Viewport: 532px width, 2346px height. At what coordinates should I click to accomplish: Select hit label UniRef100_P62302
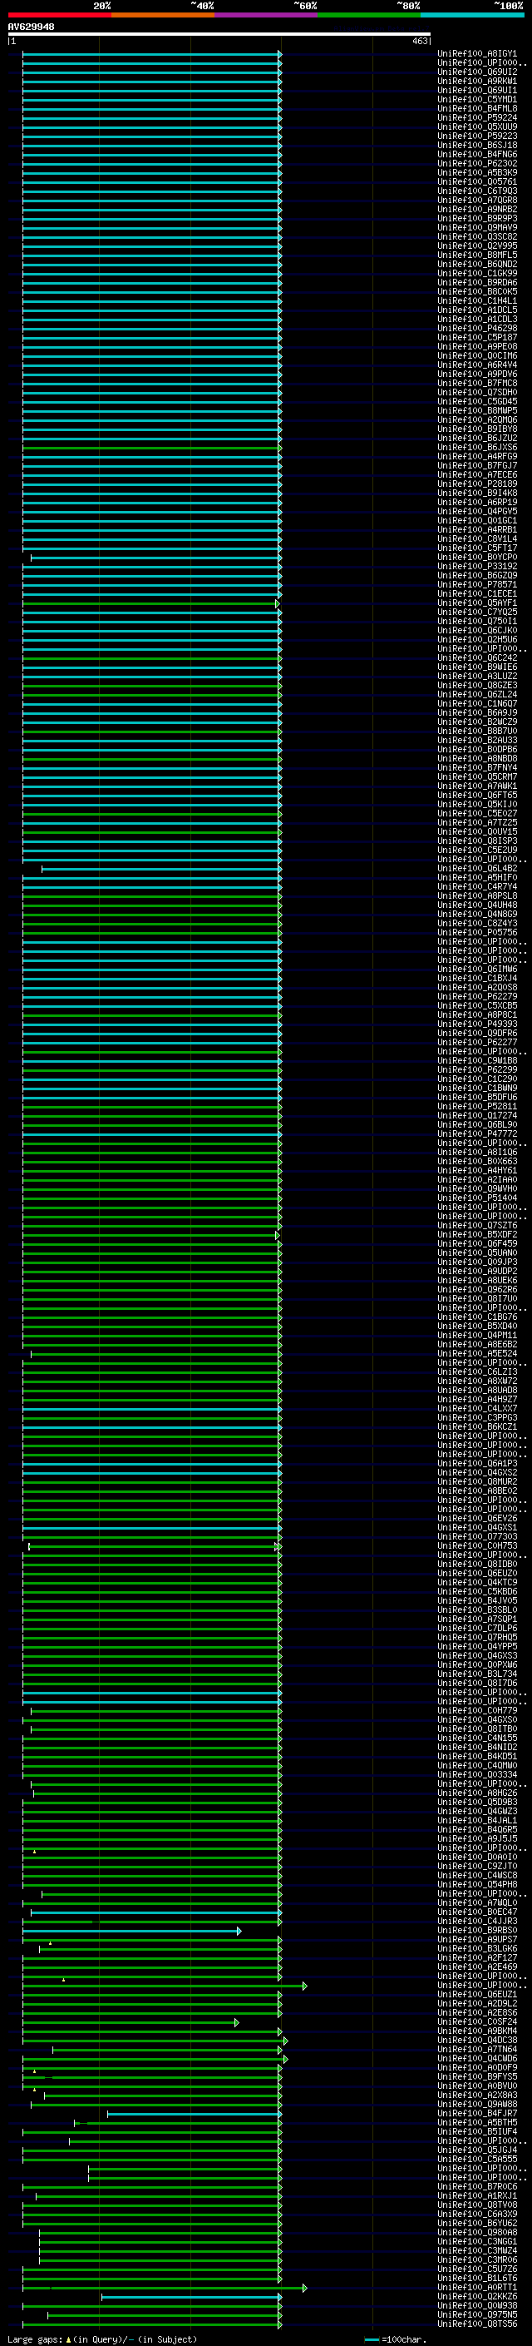click(477, 164)
